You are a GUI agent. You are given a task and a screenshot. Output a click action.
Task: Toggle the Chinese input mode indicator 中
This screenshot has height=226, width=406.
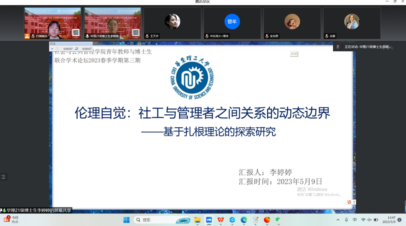tap(355, 220)
